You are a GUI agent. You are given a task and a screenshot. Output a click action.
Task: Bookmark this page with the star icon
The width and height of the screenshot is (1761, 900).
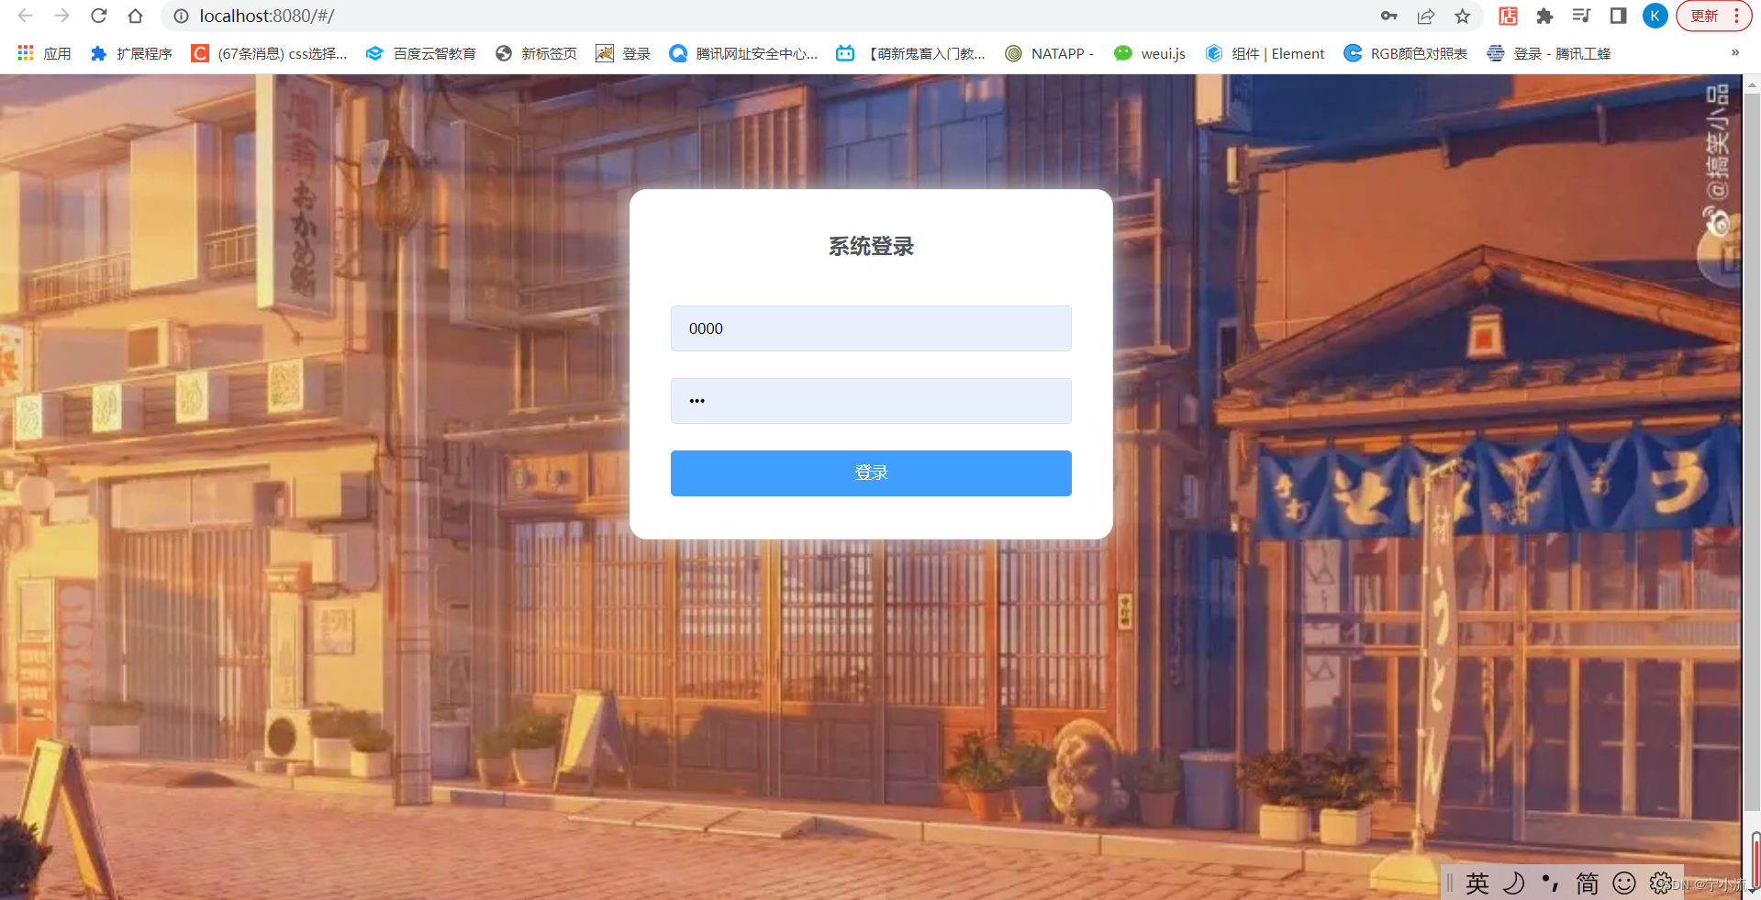(1462, 16)
